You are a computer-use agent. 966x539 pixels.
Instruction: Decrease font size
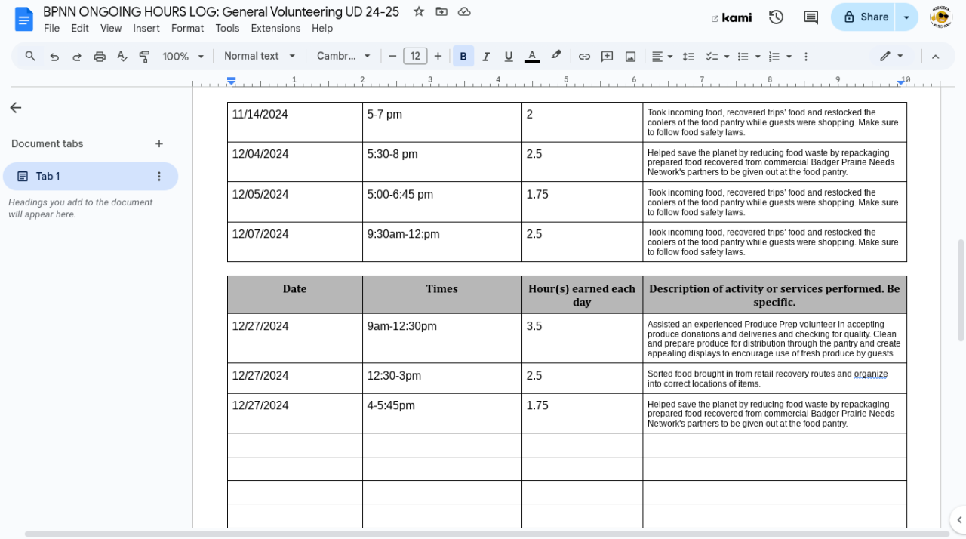[392, 56]
